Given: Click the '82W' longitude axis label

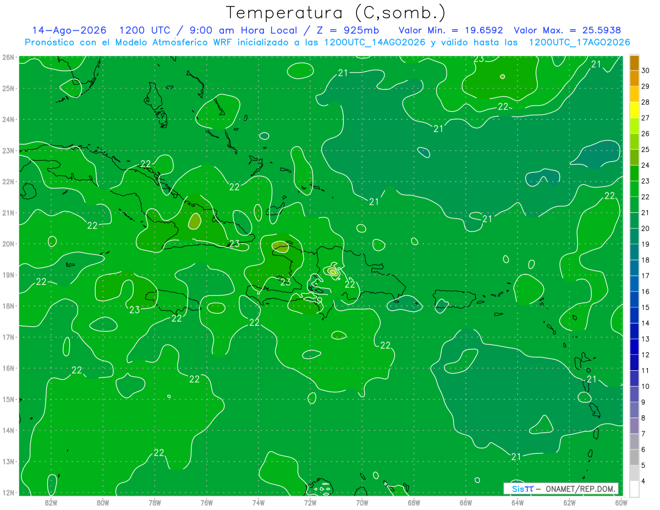Looking at the screenshot, I should (x=51, y=502).
